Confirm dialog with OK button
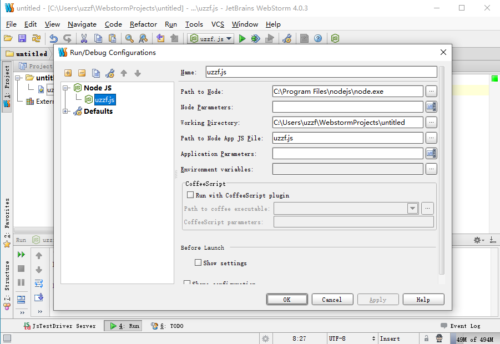 click(287, 300)
